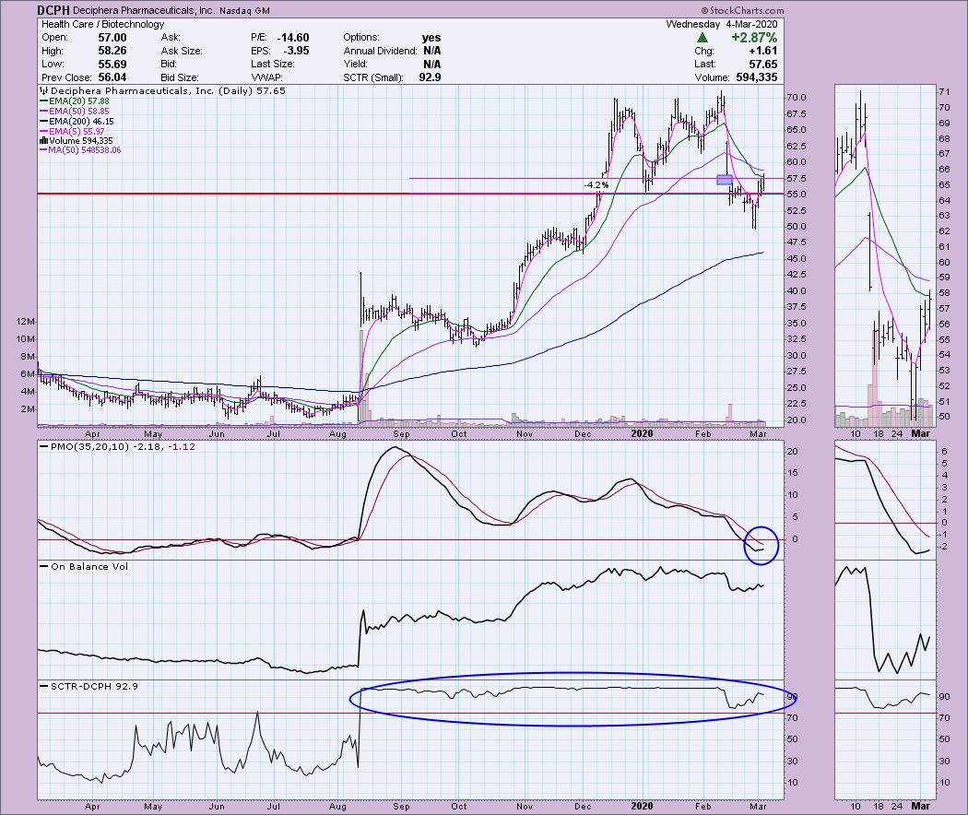Click the magenta EMA(5) legend line swatch
This screenshot has width=968, height=815.
coord(44,131)
